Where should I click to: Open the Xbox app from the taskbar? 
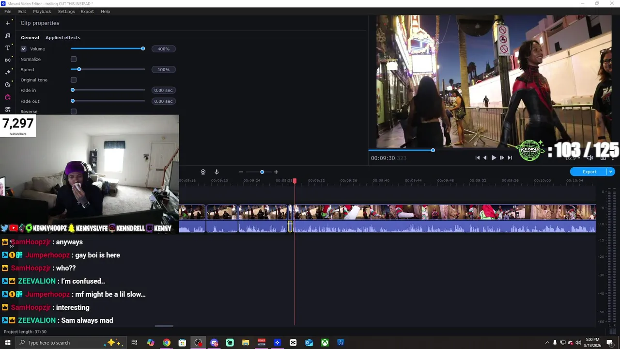325,343
